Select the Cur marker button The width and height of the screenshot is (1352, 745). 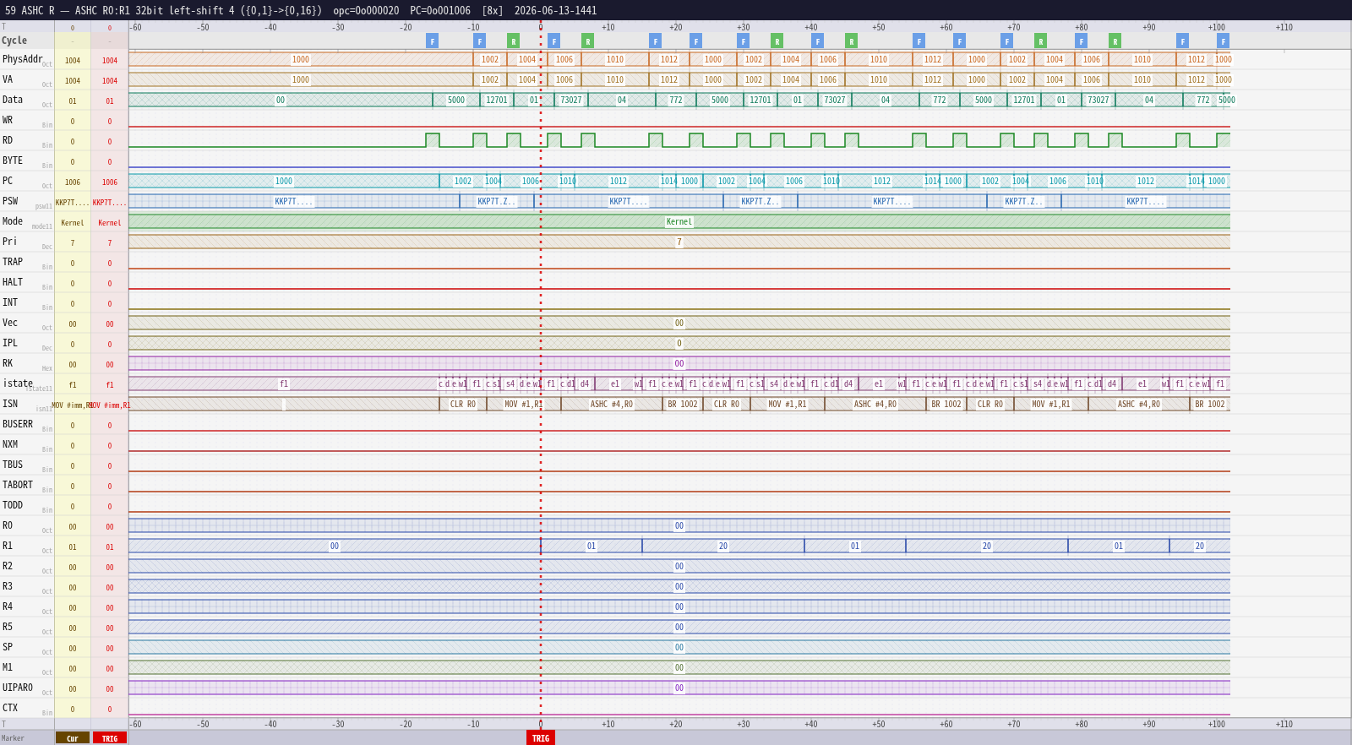pyautogui.click(x=73, y=737)
